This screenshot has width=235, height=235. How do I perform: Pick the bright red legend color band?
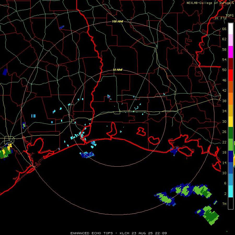pos(231,75)
